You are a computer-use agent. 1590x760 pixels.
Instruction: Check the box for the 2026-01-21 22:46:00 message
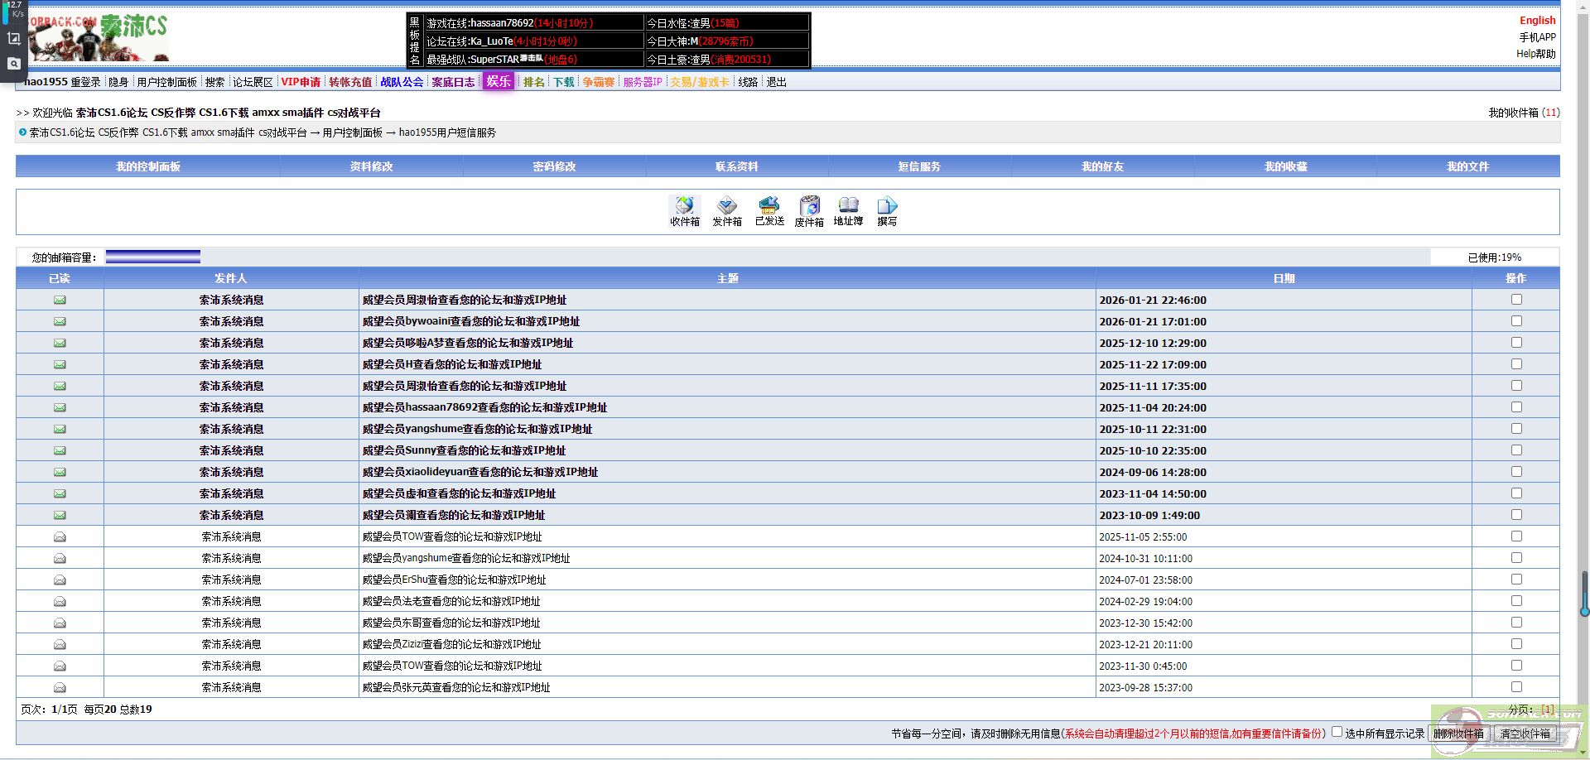1516,300
